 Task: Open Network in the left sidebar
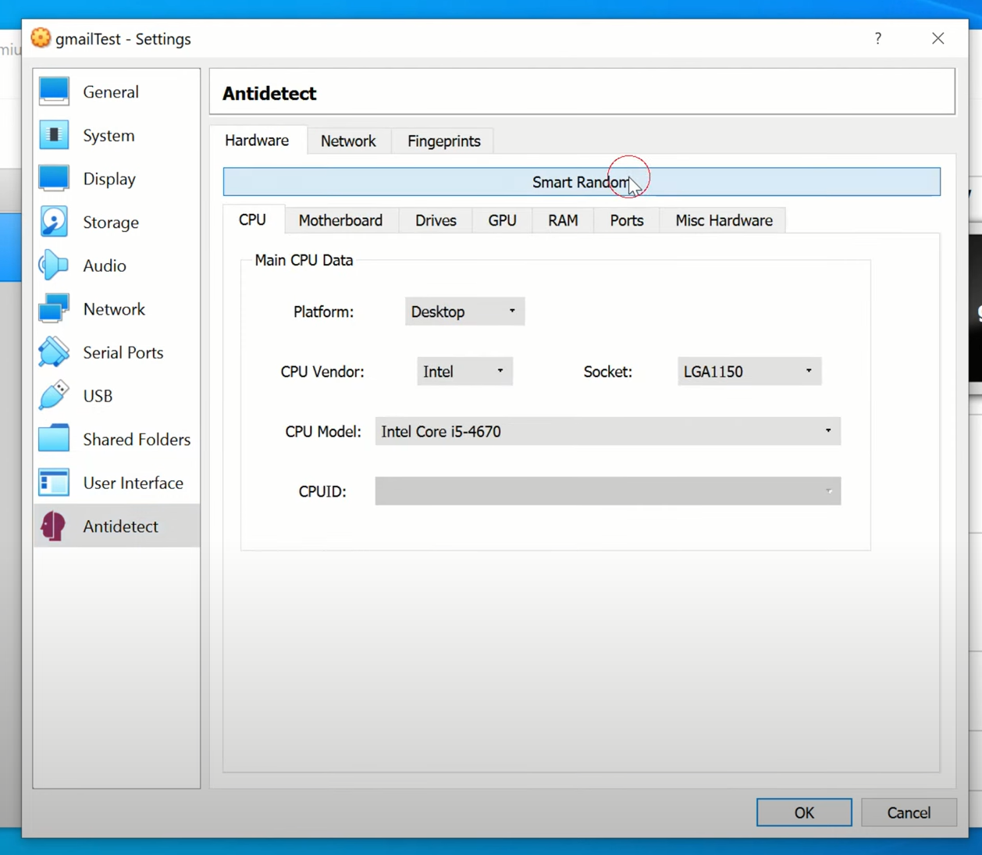pos(116,309)
